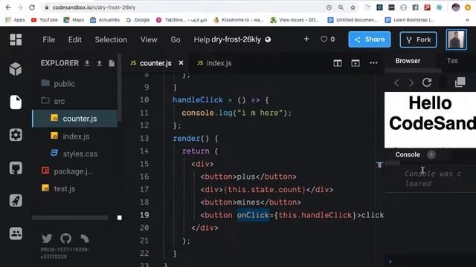Click the dry-frost-26kly sandbox title
The height and width of the screenshot is (267, 476).
(236, 39)
